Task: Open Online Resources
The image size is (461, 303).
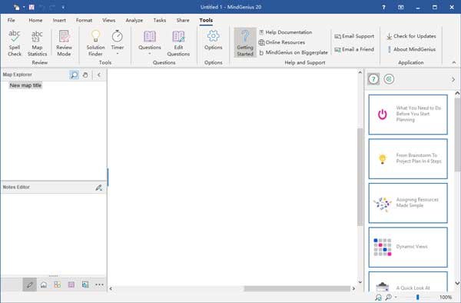Action: point(282,42)
